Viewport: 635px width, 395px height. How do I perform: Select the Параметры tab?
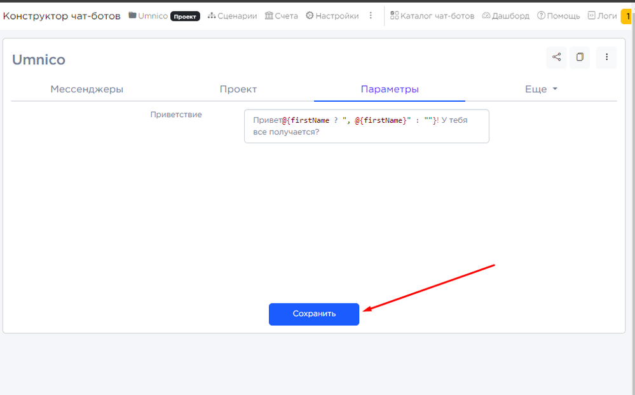(x=390, y=89)
